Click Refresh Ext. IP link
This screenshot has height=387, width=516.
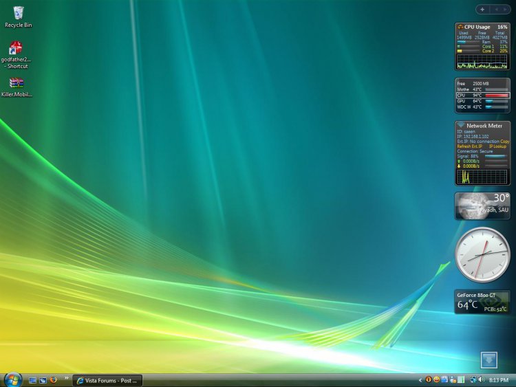tap(470, 146)
